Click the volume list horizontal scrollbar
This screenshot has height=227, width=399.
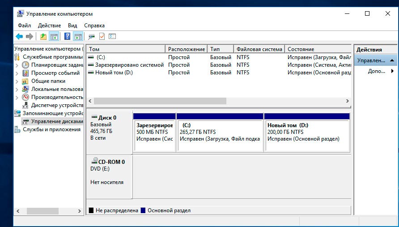[x=179, y=101]
